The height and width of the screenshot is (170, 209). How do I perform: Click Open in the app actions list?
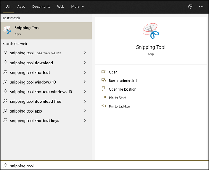[113, 72]
